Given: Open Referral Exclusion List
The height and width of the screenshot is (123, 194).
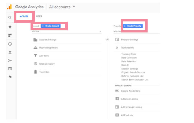Looking at the screenshot, I should [132, 76].
